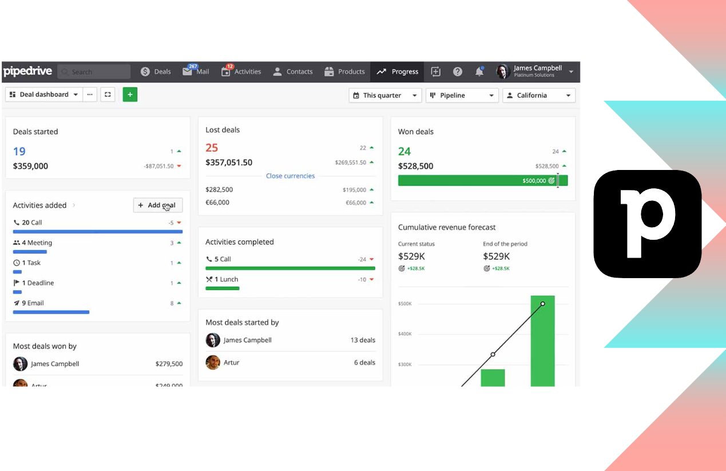Viewport: 726px width, 471px height.
Task: Click the green plus button
Action: point(130,94)
